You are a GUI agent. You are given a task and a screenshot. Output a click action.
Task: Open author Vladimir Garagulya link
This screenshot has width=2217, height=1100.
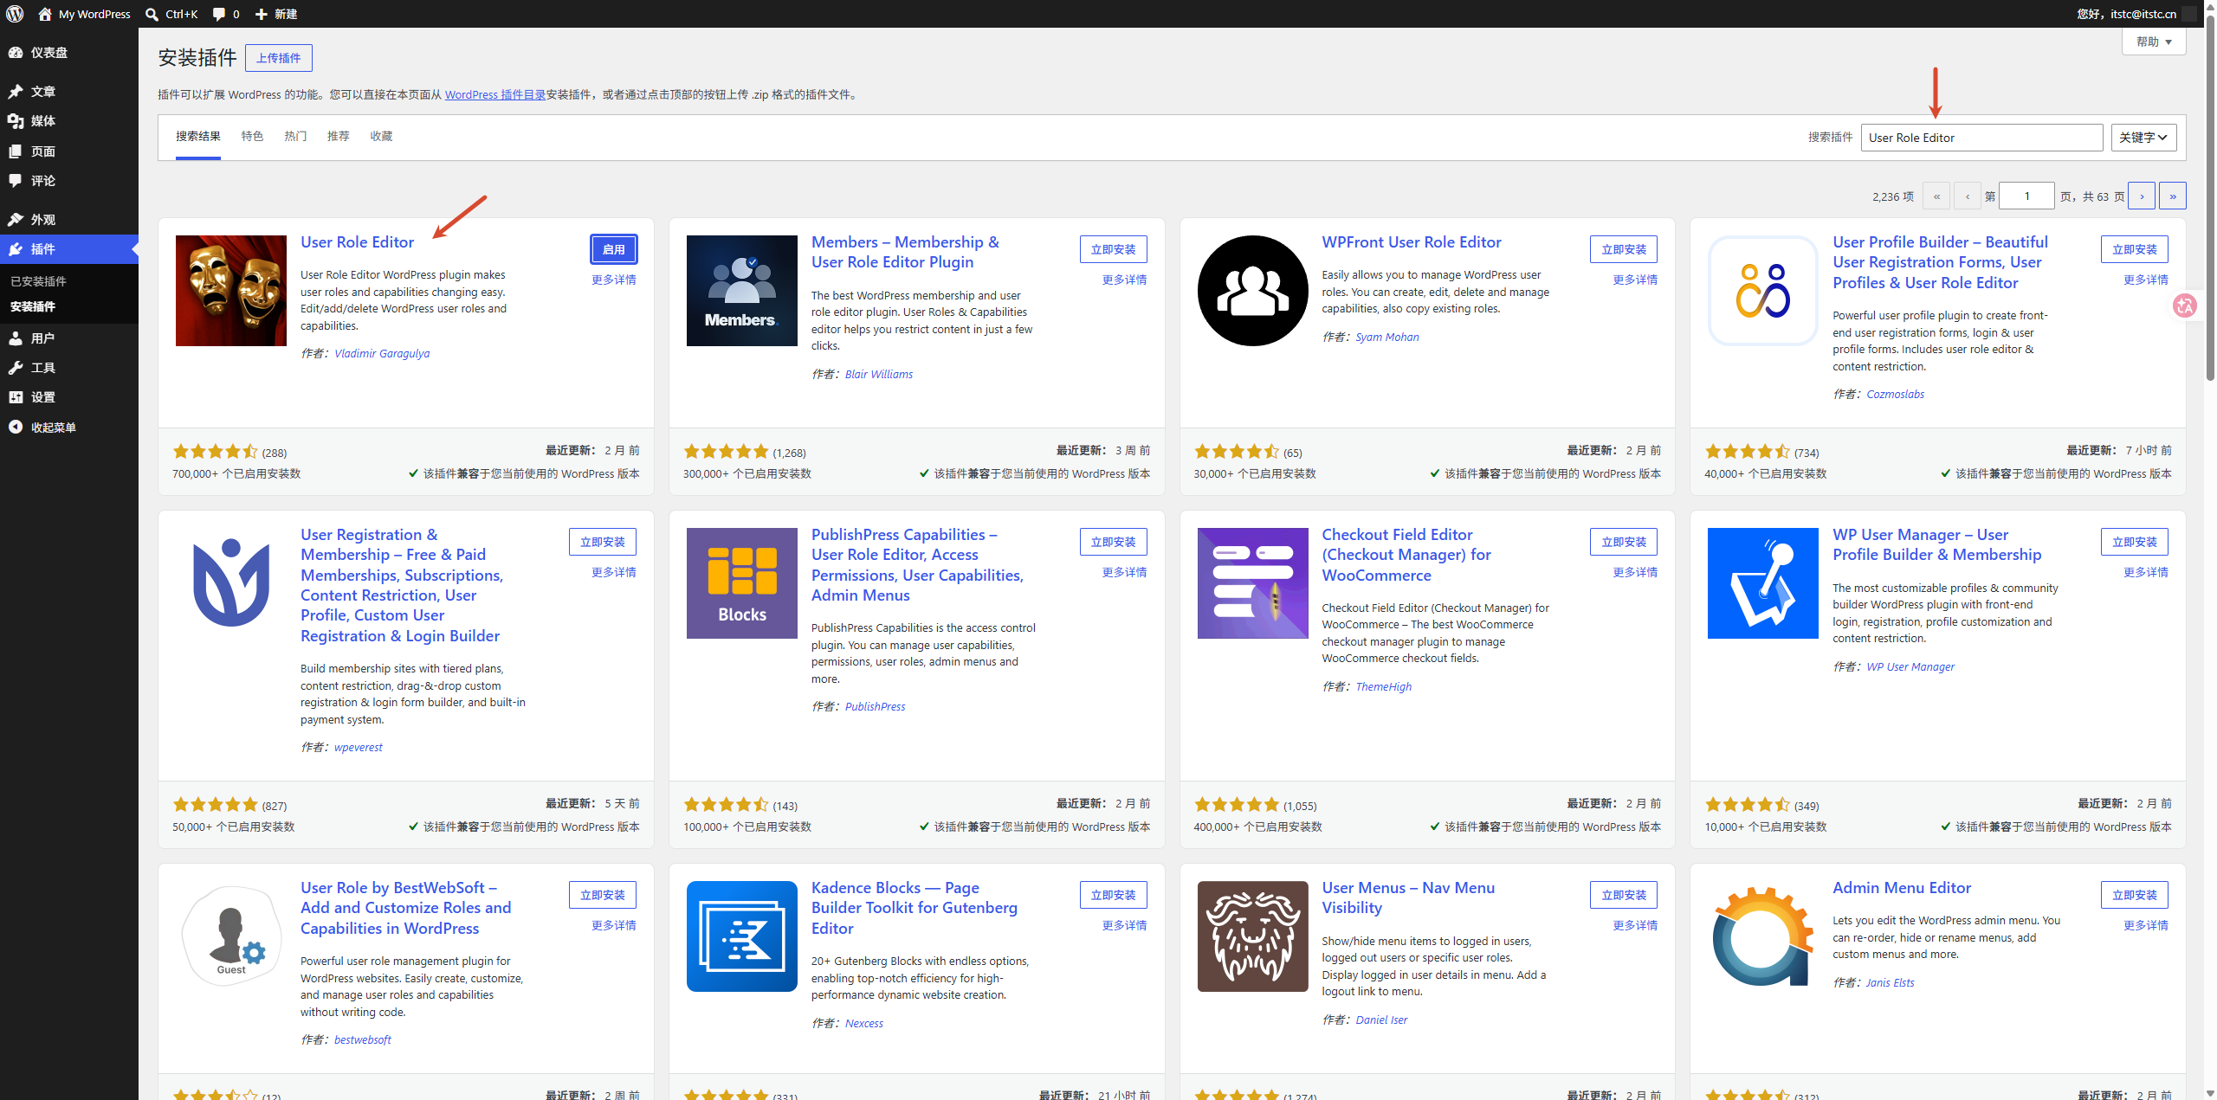[382, 353]
